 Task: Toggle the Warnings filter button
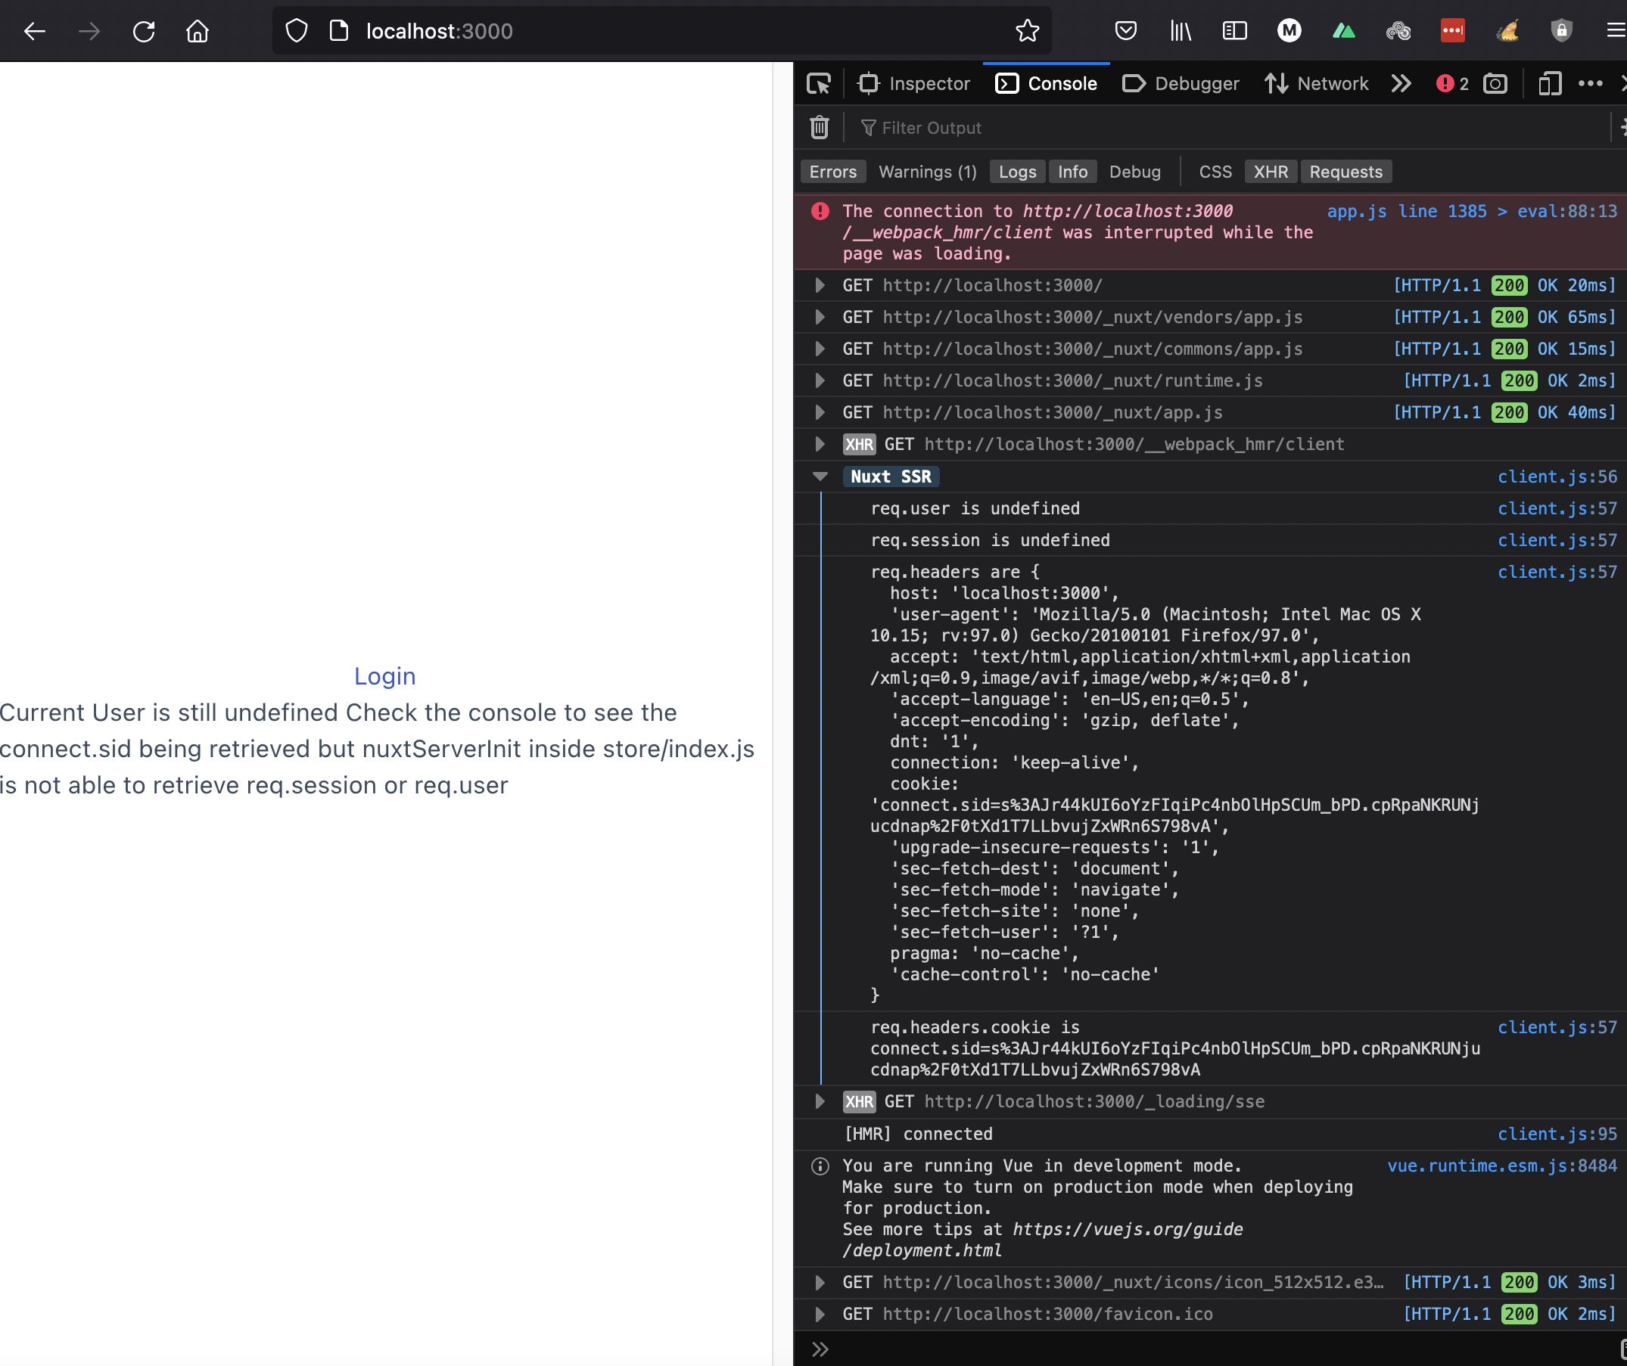coord(926,172)
